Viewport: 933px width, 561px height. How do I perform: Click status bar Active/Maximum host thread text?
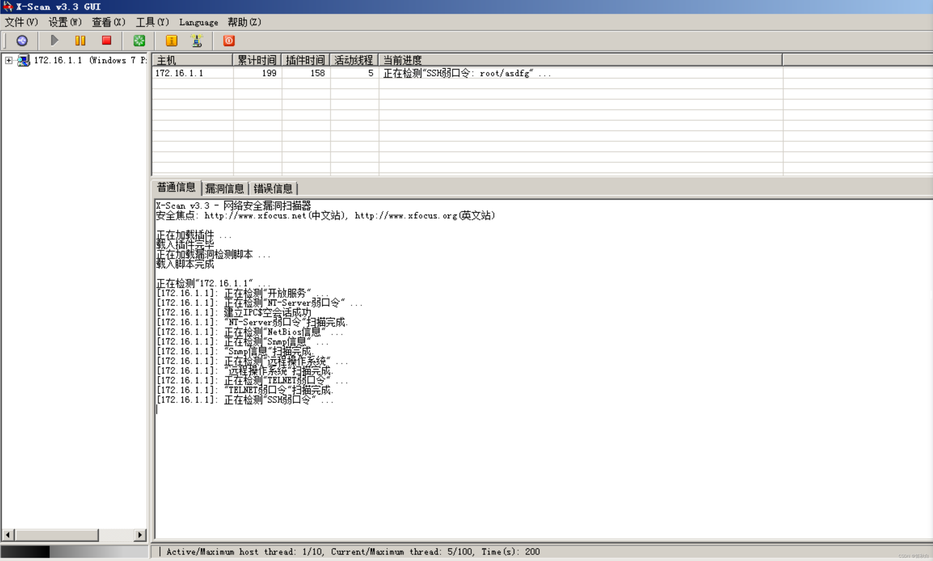245,552
